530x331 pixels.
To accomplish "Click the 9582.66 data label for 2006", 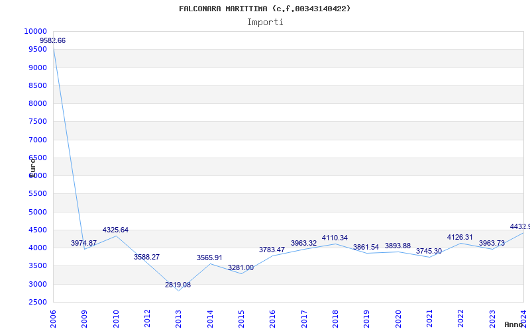I will 53,40.
